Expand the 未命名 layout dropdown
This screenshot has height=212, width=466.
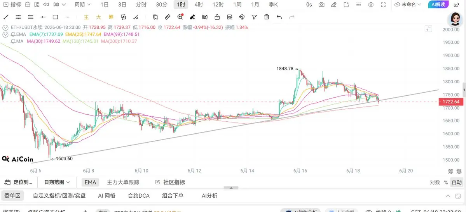(x=408, y=4)
